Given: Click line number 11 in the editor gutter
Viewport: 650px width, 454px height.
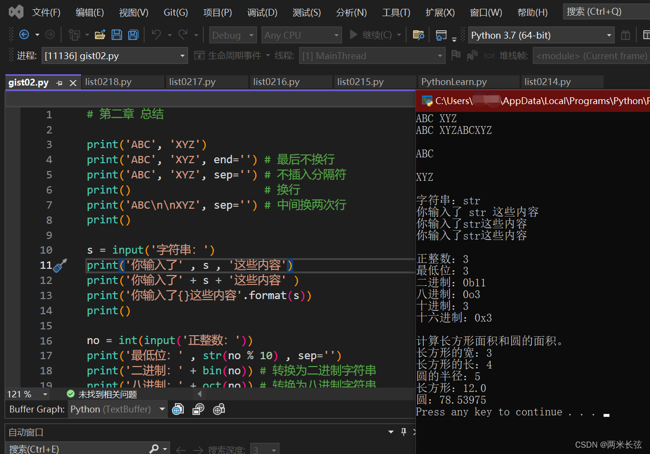Looking at the screenshot, I should (x=46, y=265).
